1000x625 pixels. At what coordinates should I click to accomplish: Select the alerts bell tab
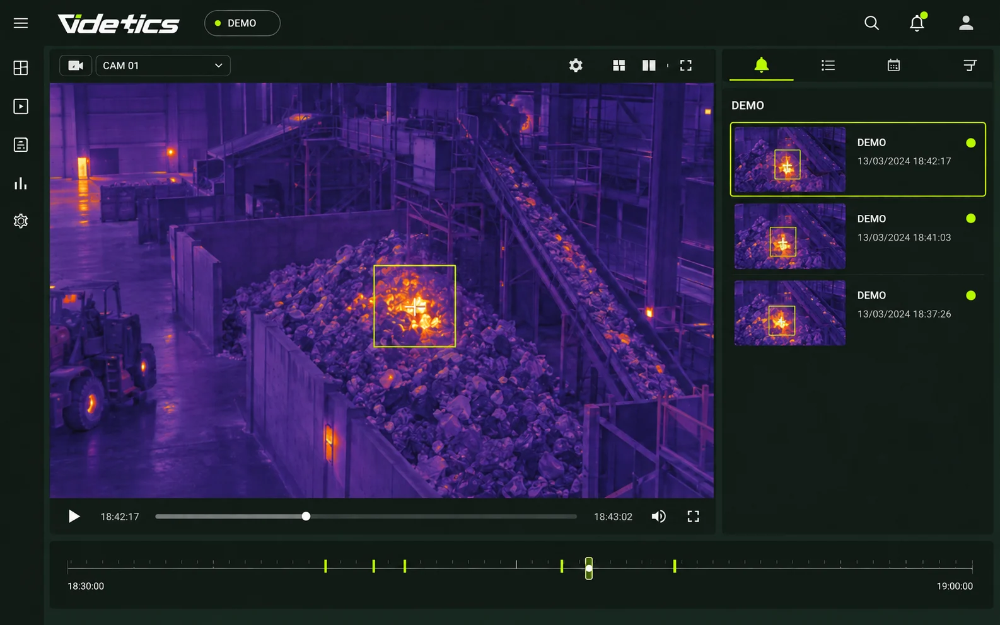point(762,65)
